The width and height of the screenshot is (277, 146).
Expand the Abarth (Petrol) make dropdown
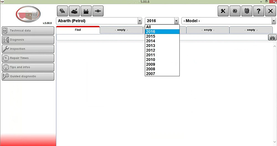coord(140,21)
